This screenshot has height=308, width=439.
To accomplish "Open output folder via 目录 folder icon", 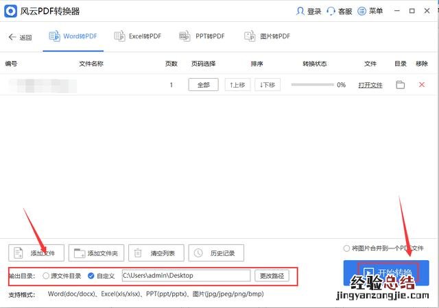I will (401, 85).
